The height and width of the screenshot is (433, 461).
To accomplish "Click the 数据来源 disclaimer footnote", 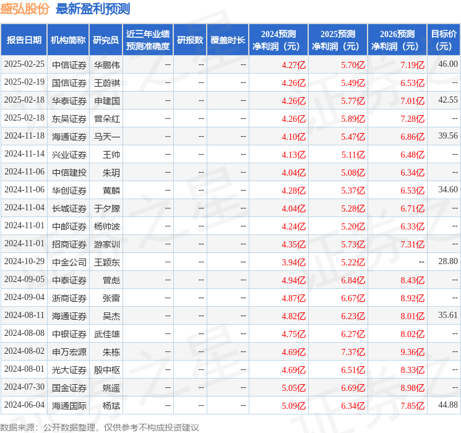I will pos(100,427).
